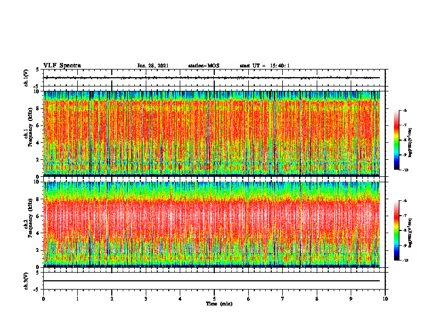
Task: Click ch.2 frequency tick label "10"
Action: pos(38,182)
